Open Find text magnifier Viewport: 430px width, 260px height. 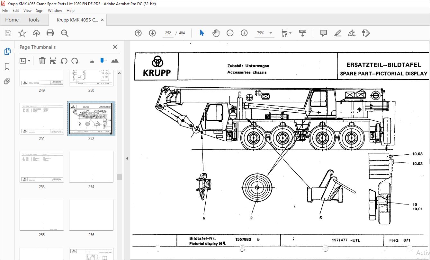coord(65,33)
